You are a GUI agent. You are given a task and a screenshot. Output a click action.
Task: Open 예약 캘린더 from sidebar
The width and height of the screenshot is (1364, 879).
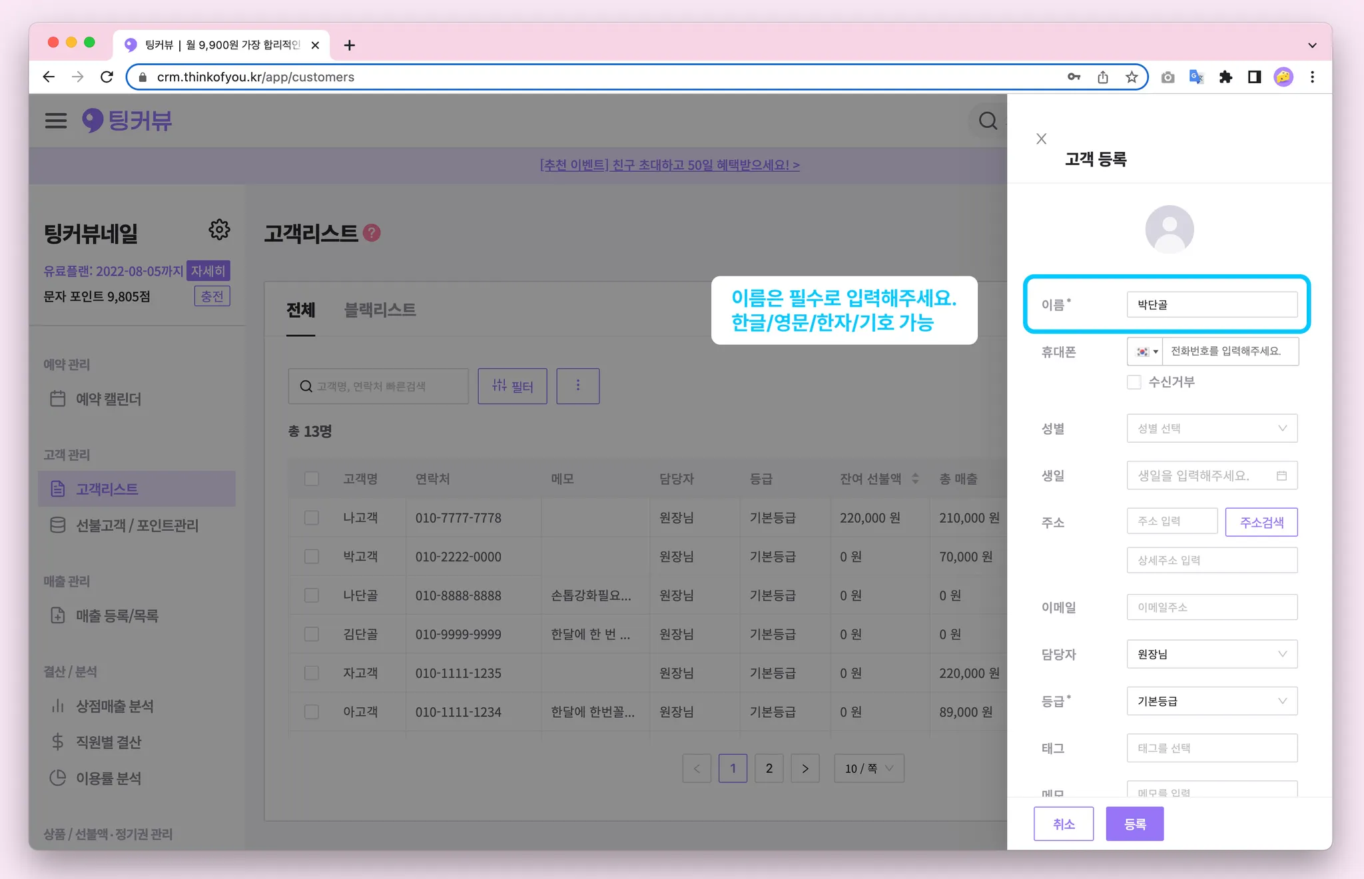[108, 399]
